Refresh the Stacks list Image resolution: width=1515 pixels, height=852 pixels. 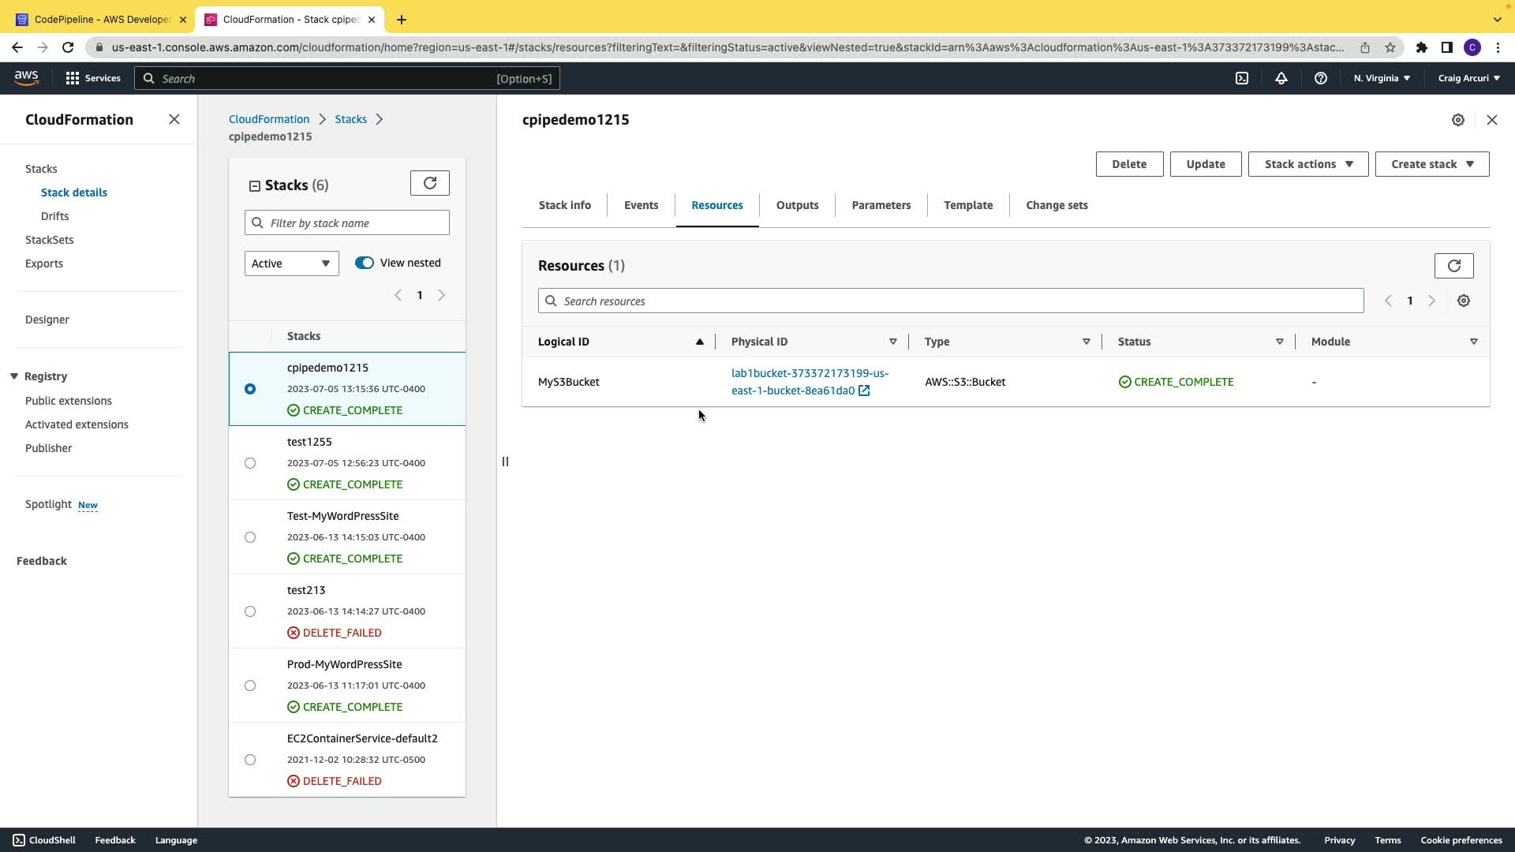point(430,183)
